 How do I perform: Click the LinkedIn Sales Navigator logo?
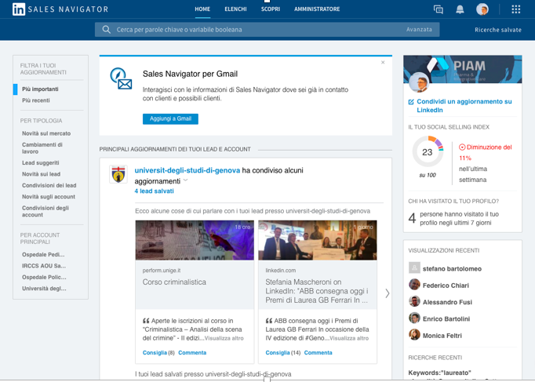[x=60, y=9]
